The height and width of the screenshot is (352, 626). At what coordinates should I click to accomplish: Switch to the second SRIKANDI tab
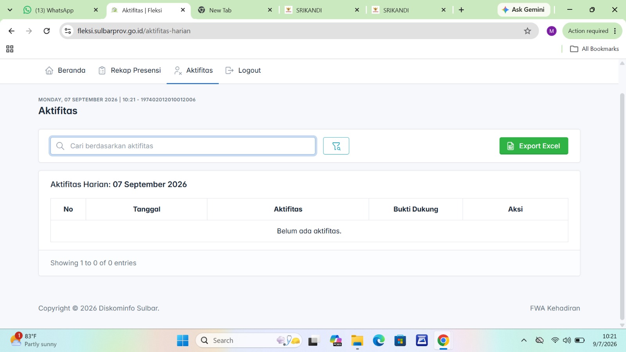(x=409, y=10)
